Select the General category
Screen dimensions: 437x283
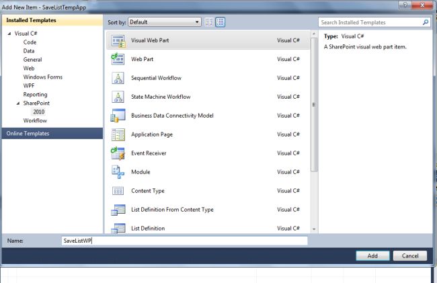pos(33,60)
